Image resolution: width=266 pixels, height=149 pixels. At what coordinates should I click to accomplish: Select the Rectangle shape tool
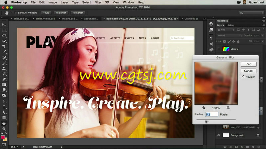pos(4,118)
